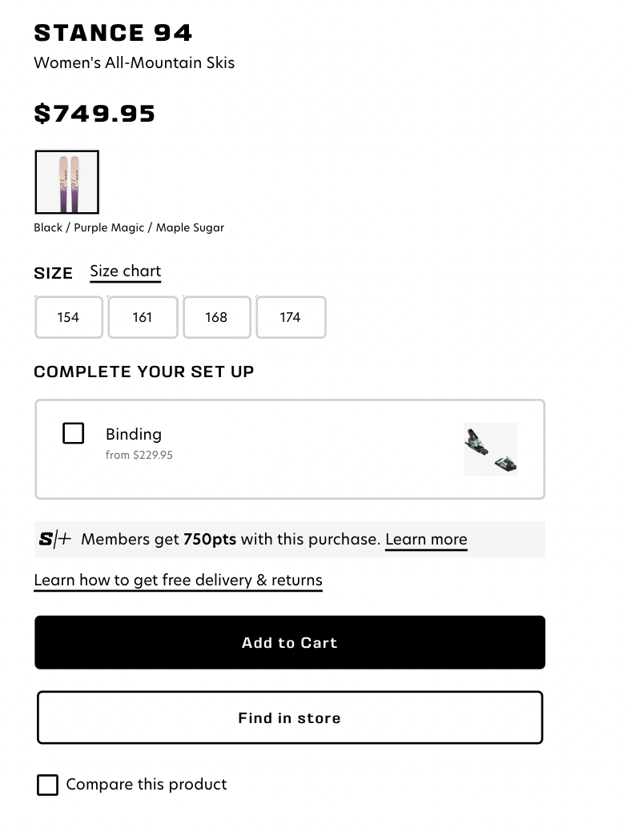
Task: Choose ski size 154
Action: point(69,317)
